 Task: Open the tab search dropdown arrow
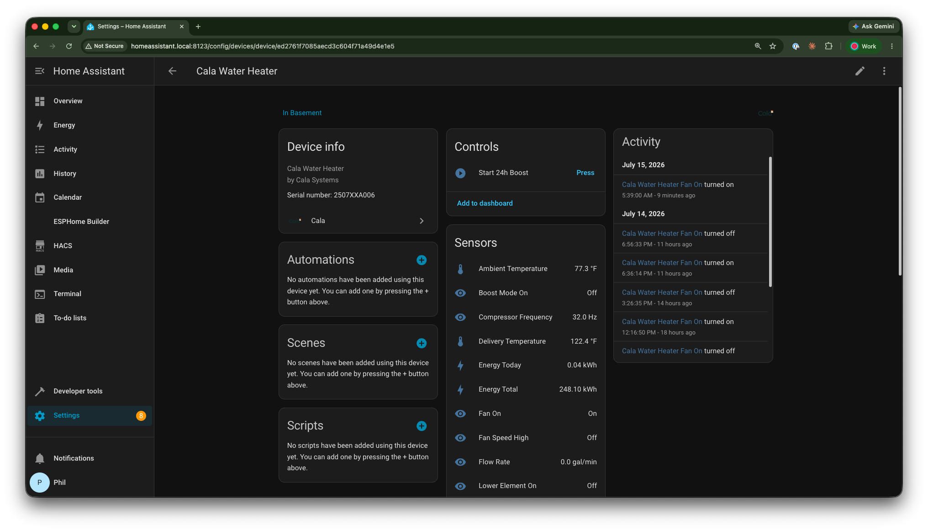(x=74, y=27)
